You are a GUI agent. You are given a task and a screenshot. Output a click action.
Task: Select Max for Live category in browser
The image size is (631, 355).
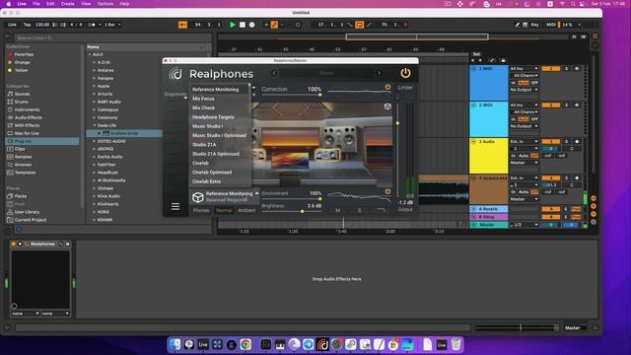(x=27, y=133)
